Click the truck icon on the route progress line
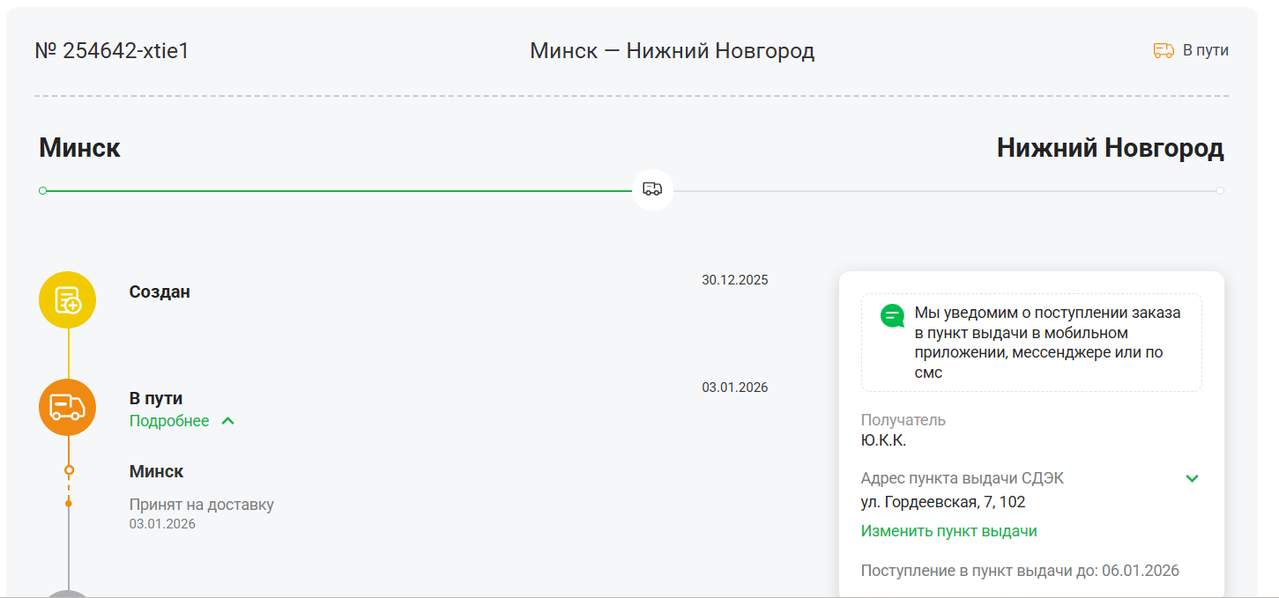 point(652,189)
